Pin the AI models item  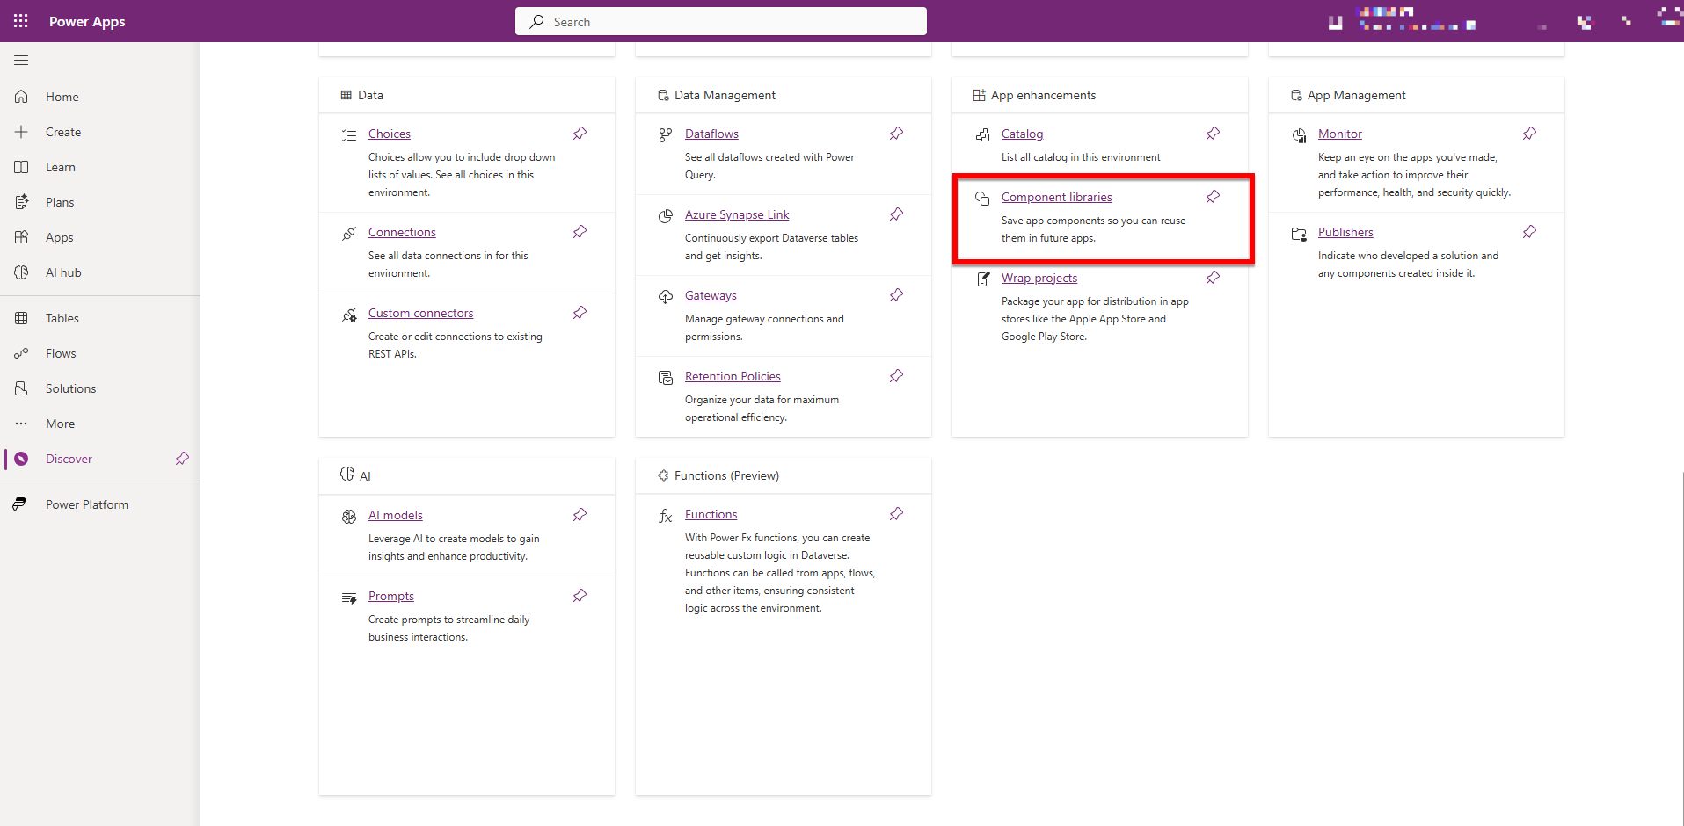[x=580, y=515]
